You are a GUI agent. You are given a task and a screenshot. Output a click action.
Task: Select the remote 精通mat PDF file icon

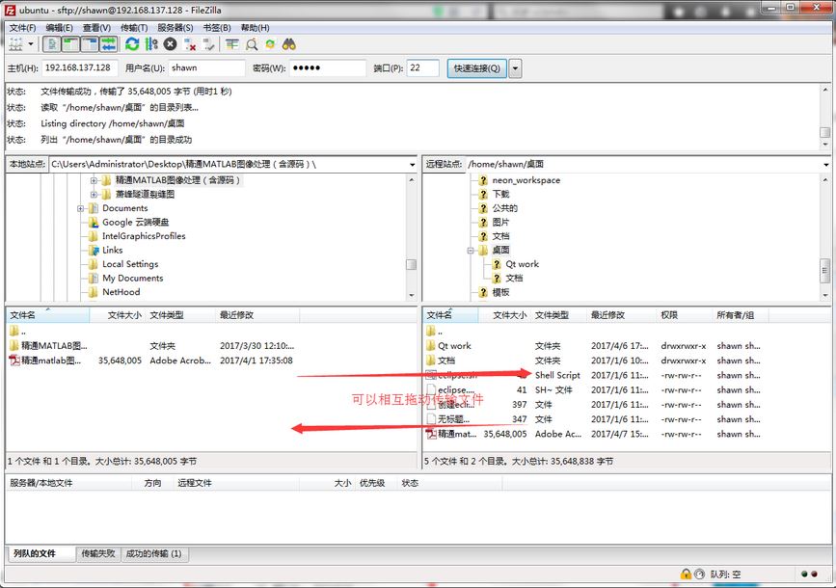click(x=431, y=434)
